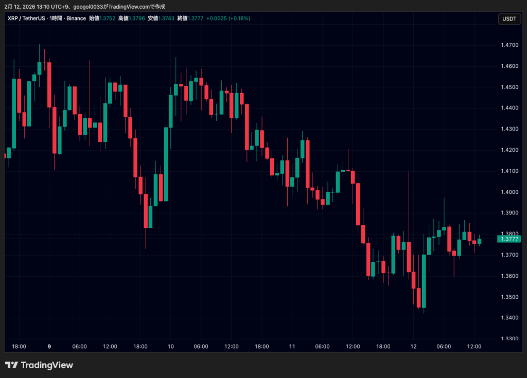The height and width of the screenshot is (378, 527).
Task: Select the XRP / TetherUS symbol title
Action: click(27, 19)
